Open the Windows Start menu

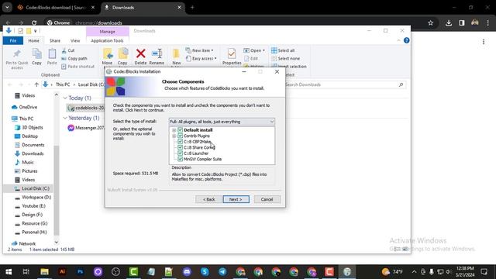(x=9, y=272)
